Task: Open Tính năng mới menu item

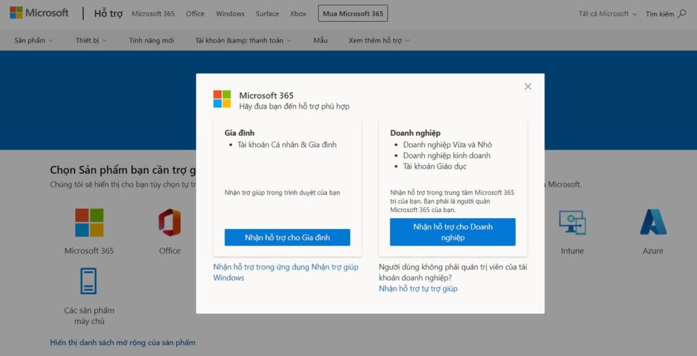Action: click(152, 40)
